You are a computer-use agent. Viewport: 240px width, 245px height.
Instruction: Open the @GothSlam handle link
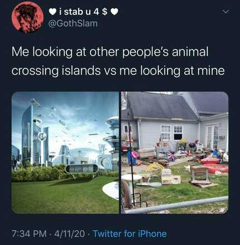coord(73,23)
